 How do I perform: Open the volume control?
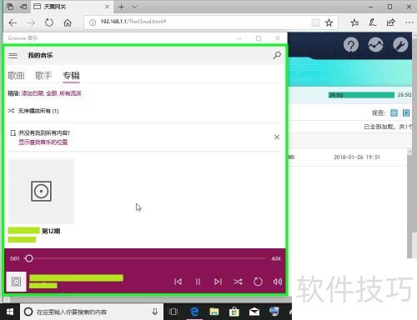pos(278,282)
